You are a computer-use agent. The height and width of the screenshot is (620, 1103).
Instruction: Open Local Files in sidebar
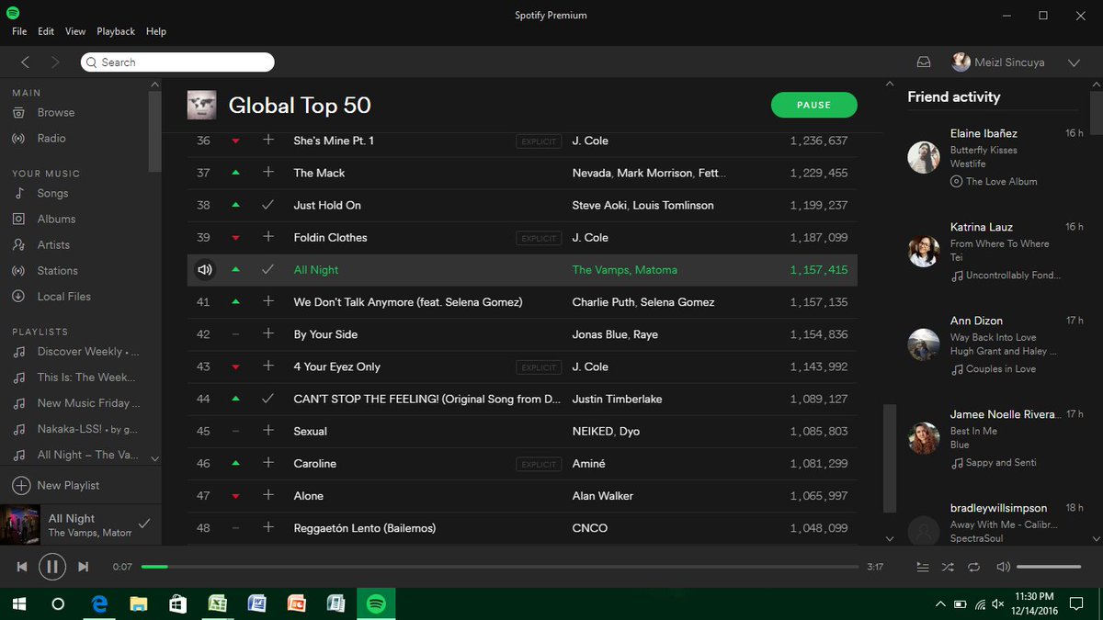tap(63, 296)
